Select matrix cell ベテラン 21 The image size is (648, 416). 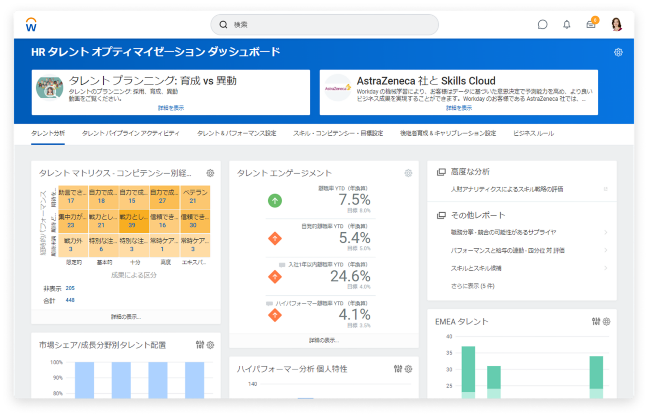[x=195, y=197]
